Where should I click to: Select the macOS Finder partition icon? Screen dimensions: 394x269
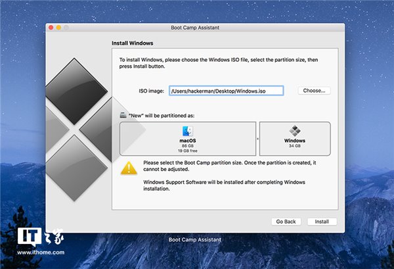187,131
